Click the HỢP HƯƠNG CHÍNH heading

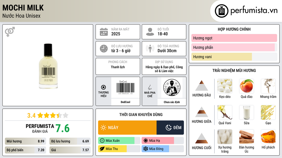(234, 29)
